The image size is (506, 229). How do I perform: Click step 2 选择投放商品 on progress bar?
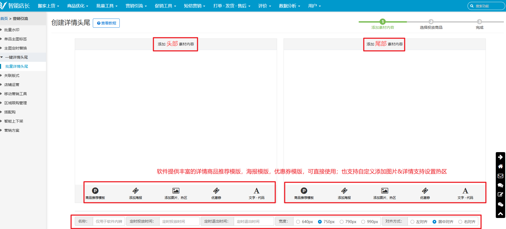coord(431,22)
